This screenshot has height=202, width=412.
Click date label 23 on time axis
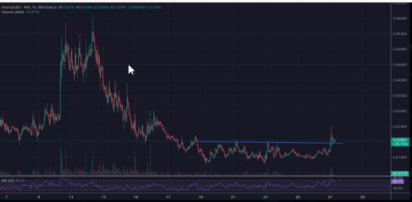[x=265, y=197]
